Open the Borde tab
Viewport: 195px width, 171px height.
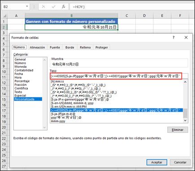pos(69,48)
